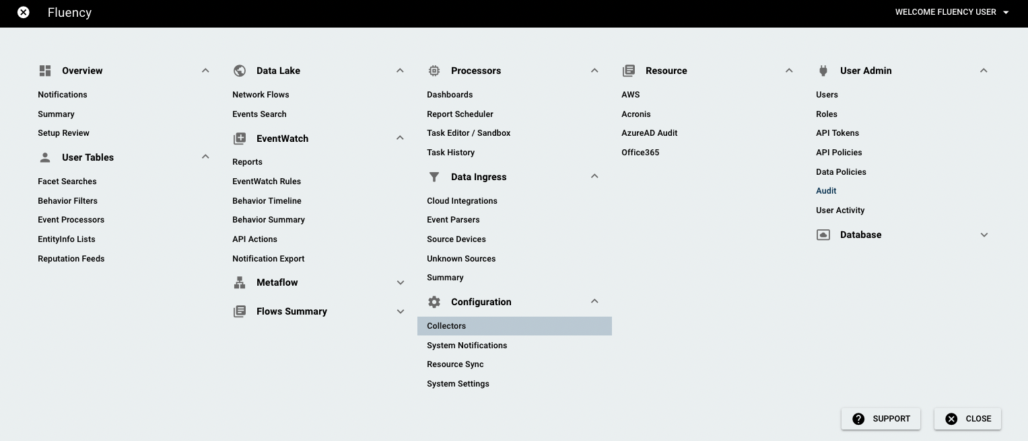Click the User Admin plug icon
Viewport: 1028px width, 441px height.
[823, 71]
